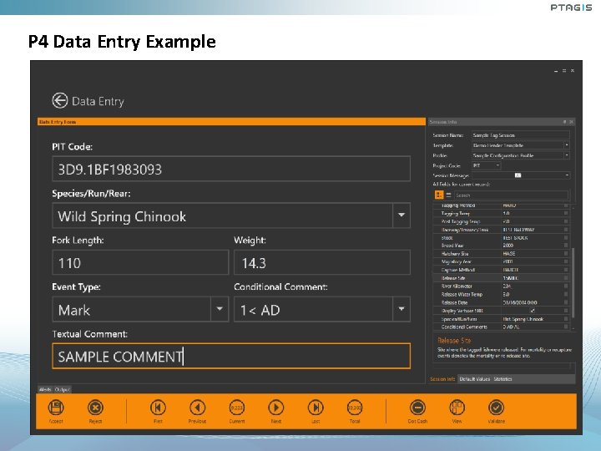Select the alphabetical list view icon

[448, 195]
